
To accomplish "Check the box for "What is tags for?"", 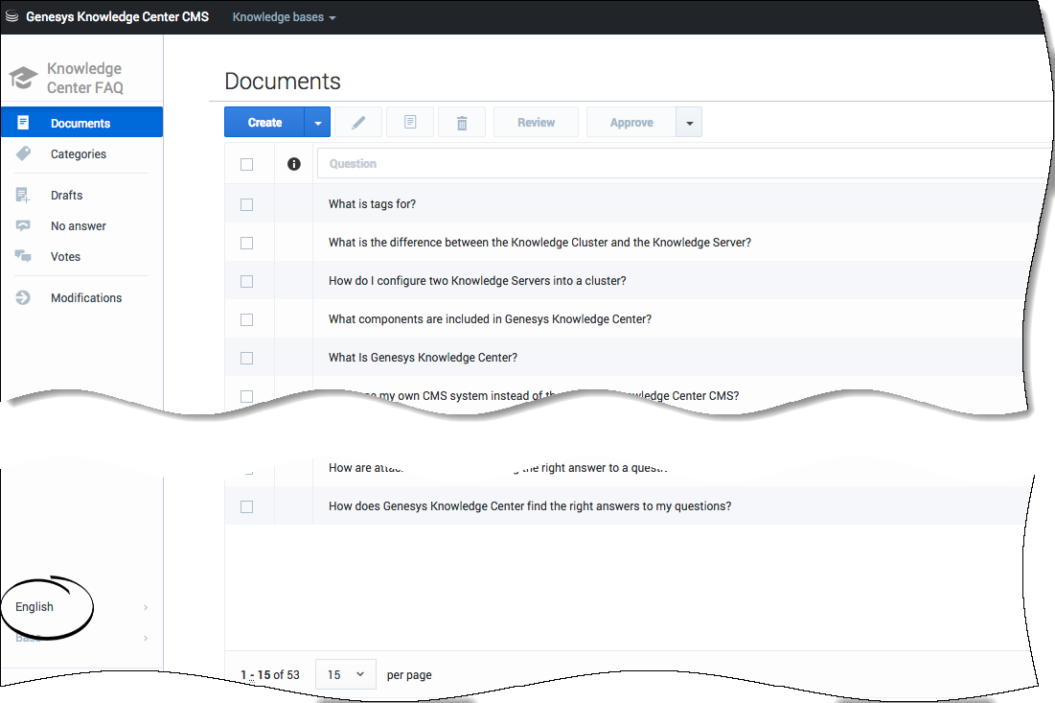I will point(247,204).
